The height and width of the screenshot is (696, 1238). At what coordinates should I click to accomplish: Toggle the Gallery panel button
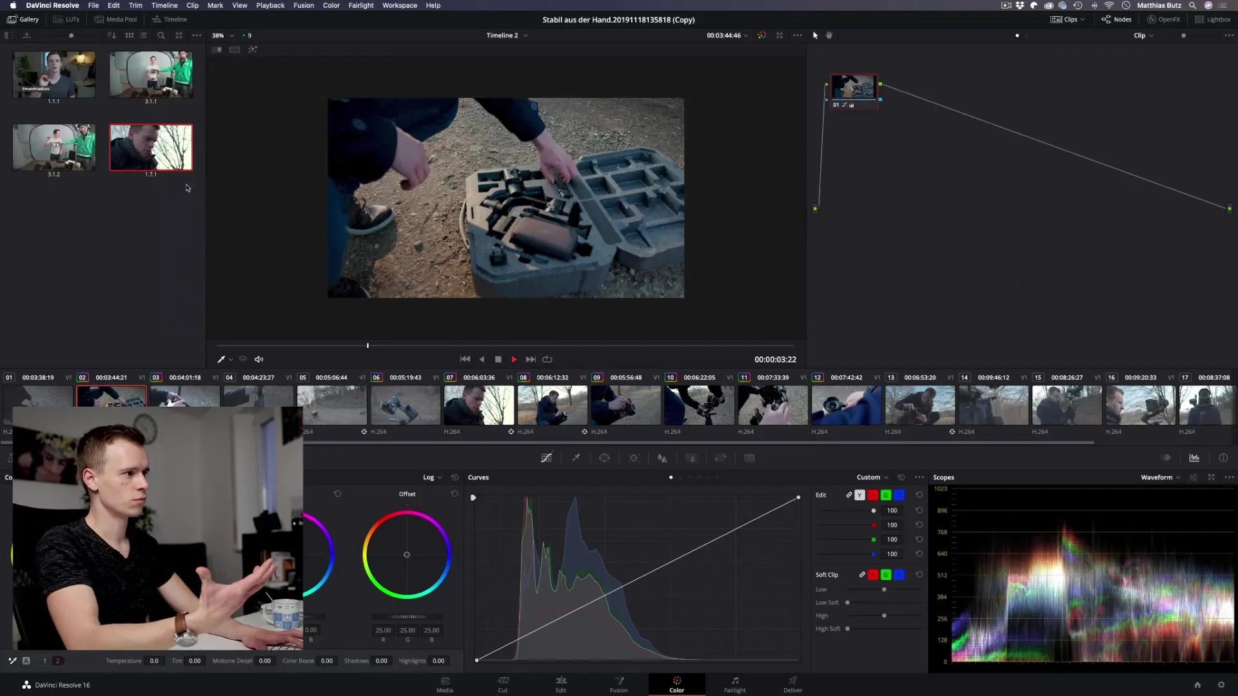coord(23,19)
